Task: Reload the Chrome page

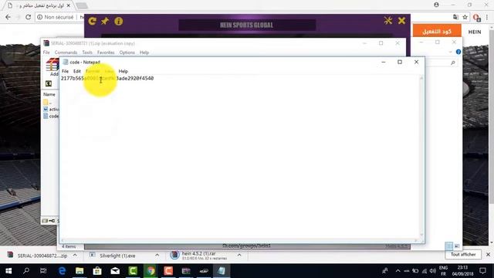Action: (x=28, y=17)
